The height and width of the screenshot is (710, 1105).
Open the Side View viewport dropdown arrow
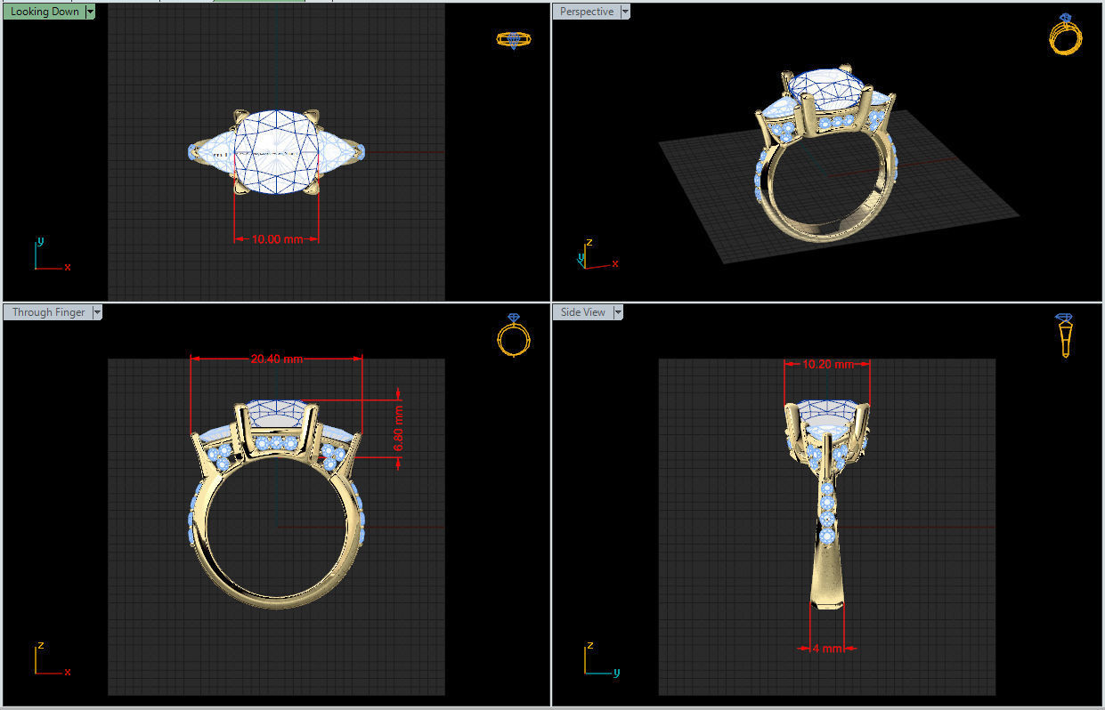[x=618, y=312]
